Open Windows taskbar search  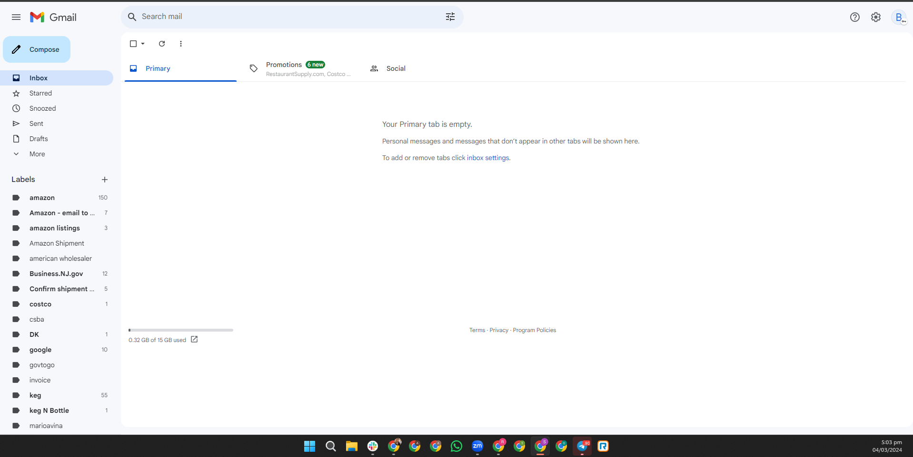[331, 446]
